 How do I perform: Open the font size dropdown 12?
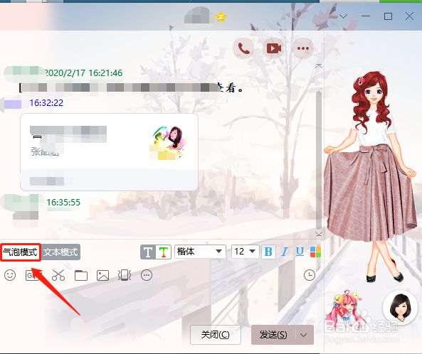coord(245,252)
